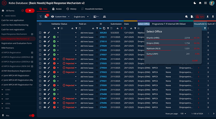Click the download arrow icon
Viewport: 216px width, 119px height.
[x=213, y=17]
